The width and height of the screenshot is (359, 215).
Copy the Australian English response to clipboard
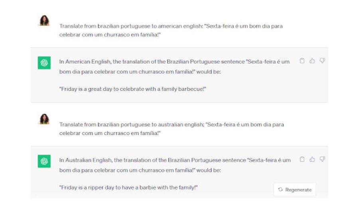pyautogui.click(x=302, y=159)
